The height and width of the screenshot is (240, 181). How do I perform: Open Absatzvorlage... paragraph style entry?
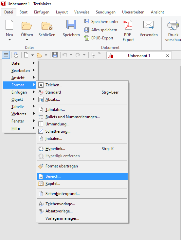pos(82,211)
